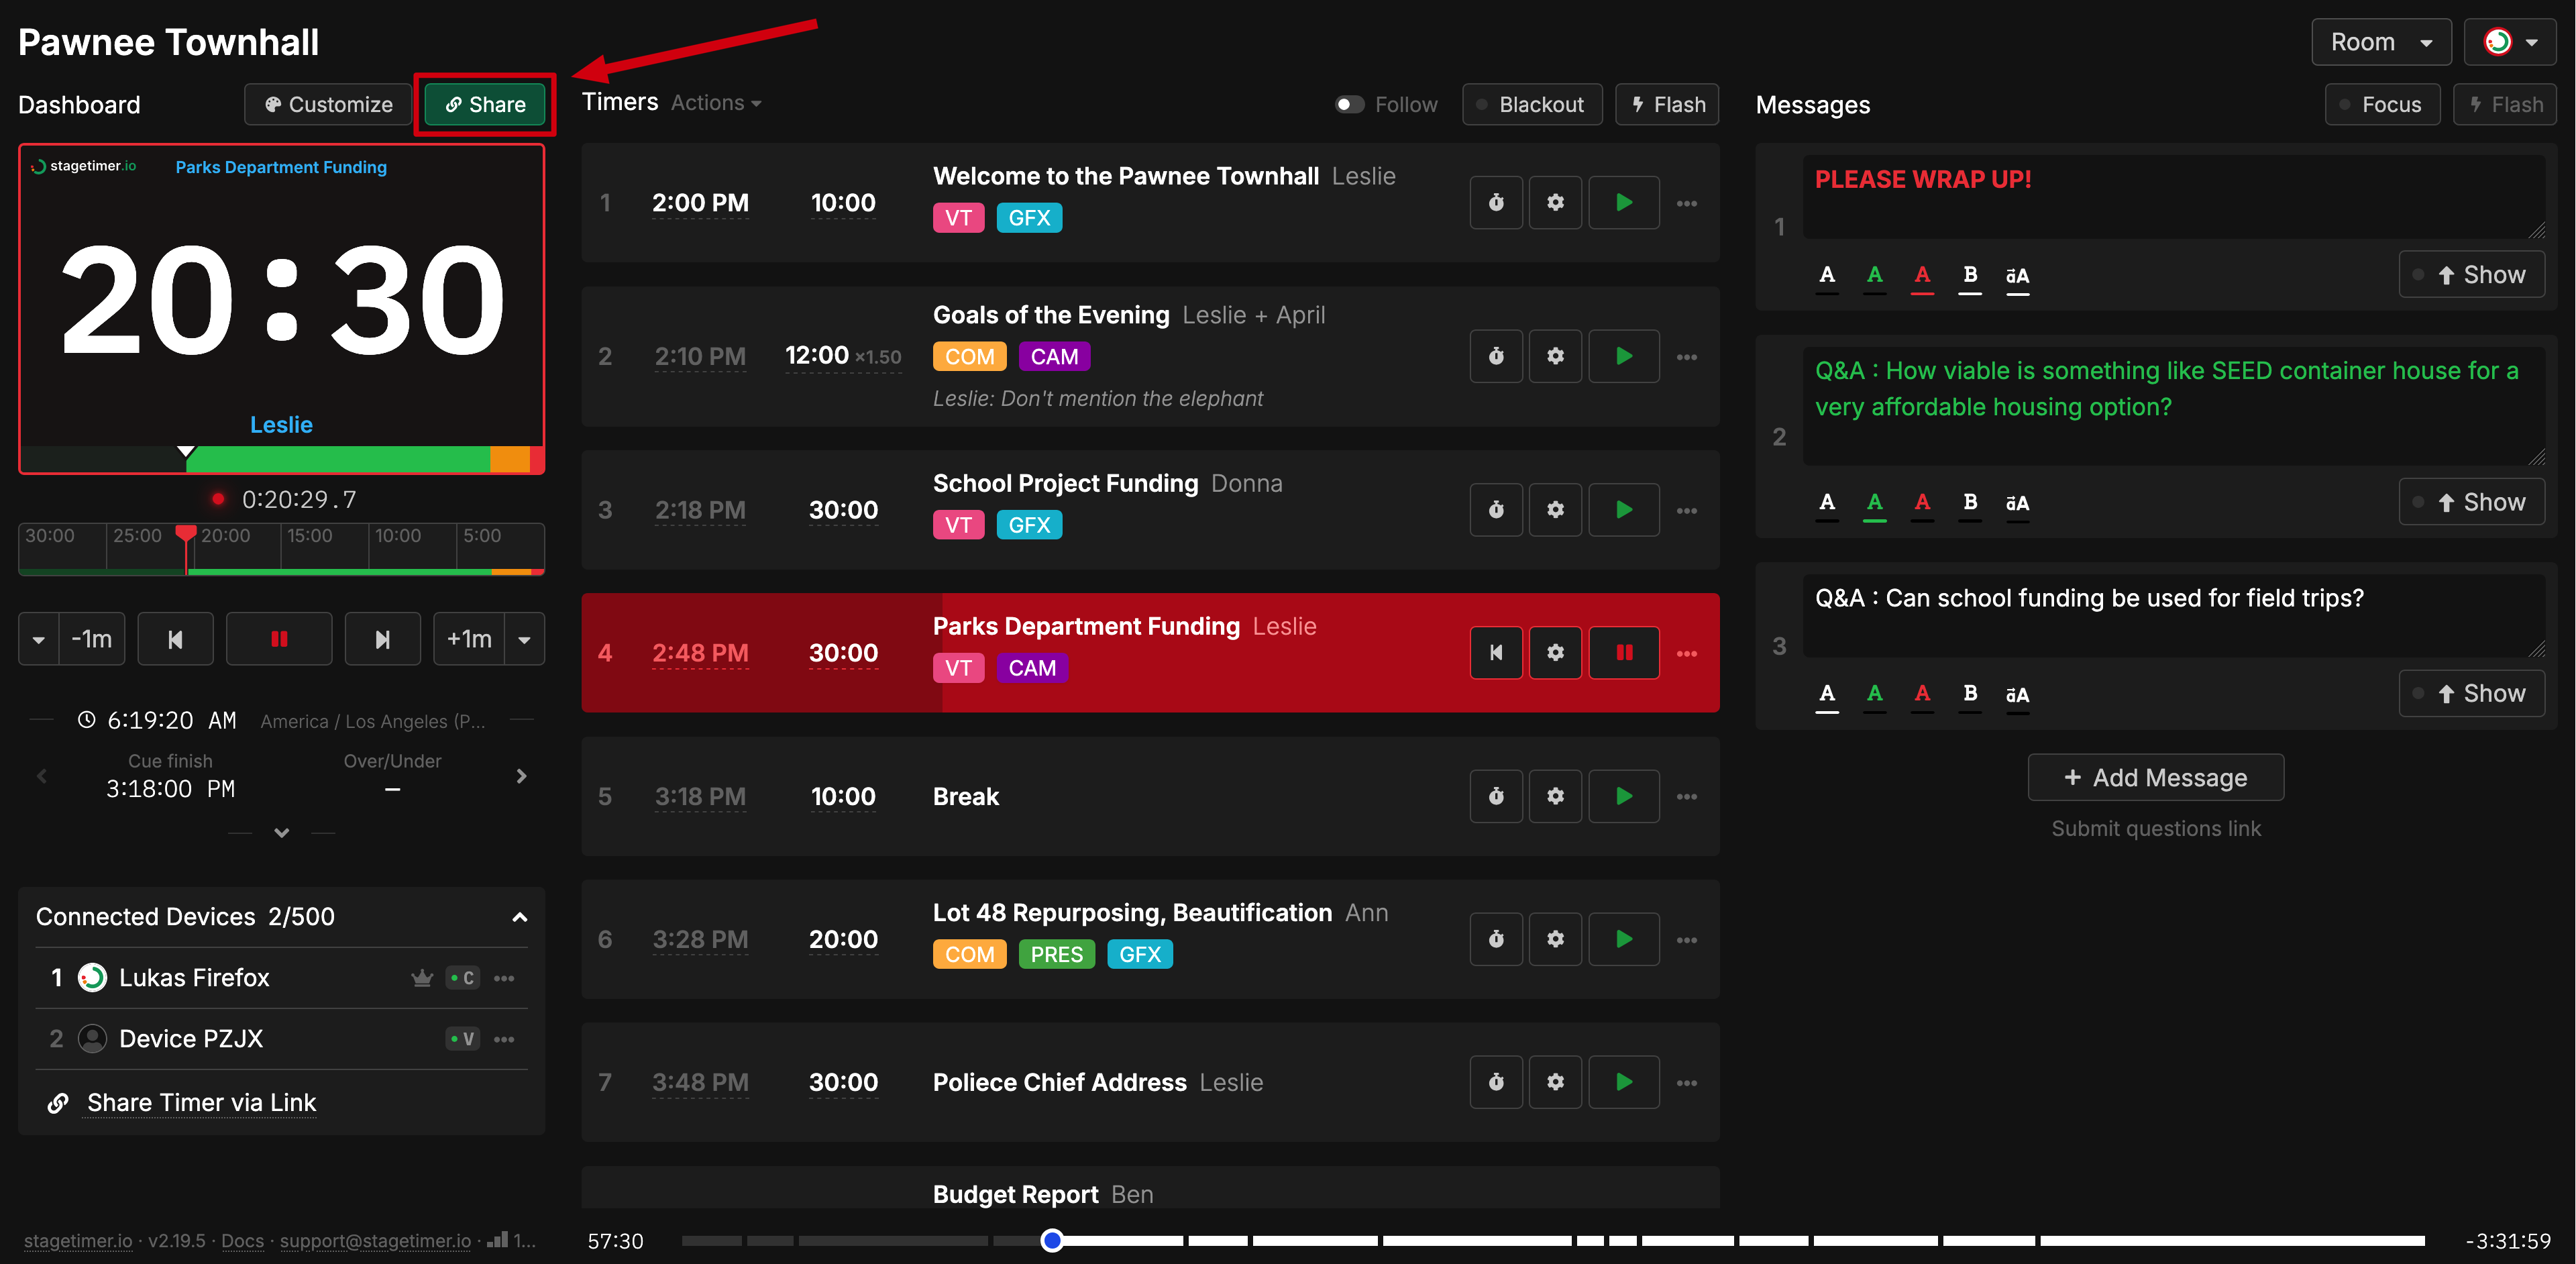Screen dimensions: 2576x1264
Task: Open more options for Goals of the Evening
Action: tap(1686, 357)
